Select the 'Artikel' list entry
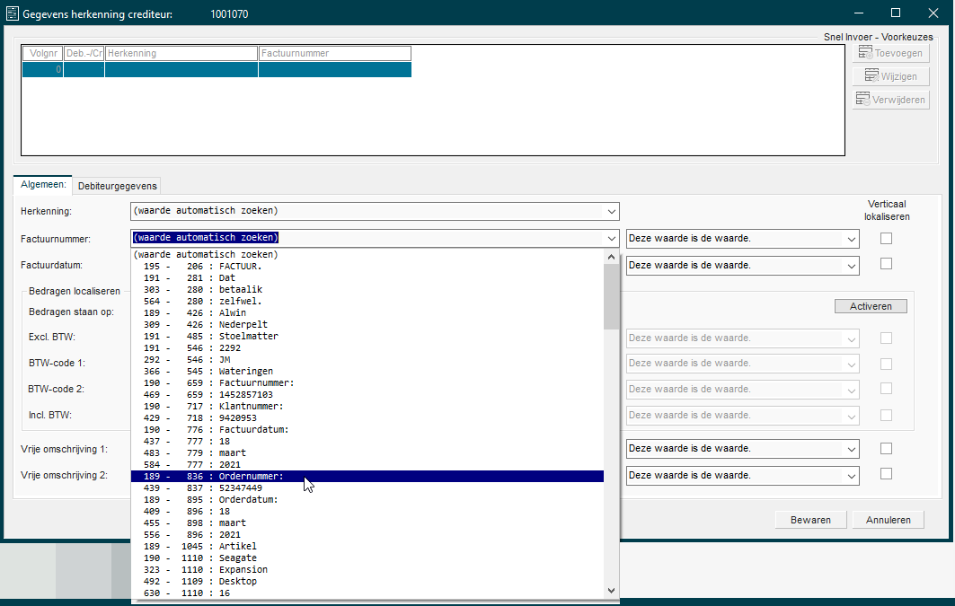Viewport: 955px width, 606px height. [367, 547]
